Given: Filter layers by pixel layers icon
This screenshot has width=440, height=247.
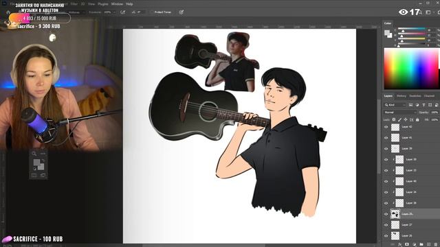Looking at the screenshot, I should click(x=410, y=105).
